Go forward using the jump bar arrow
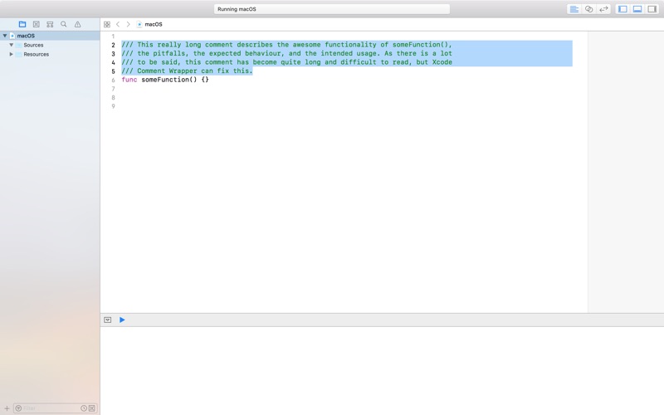Viewport: 664px width, 415px height. [x=128, y=24]
